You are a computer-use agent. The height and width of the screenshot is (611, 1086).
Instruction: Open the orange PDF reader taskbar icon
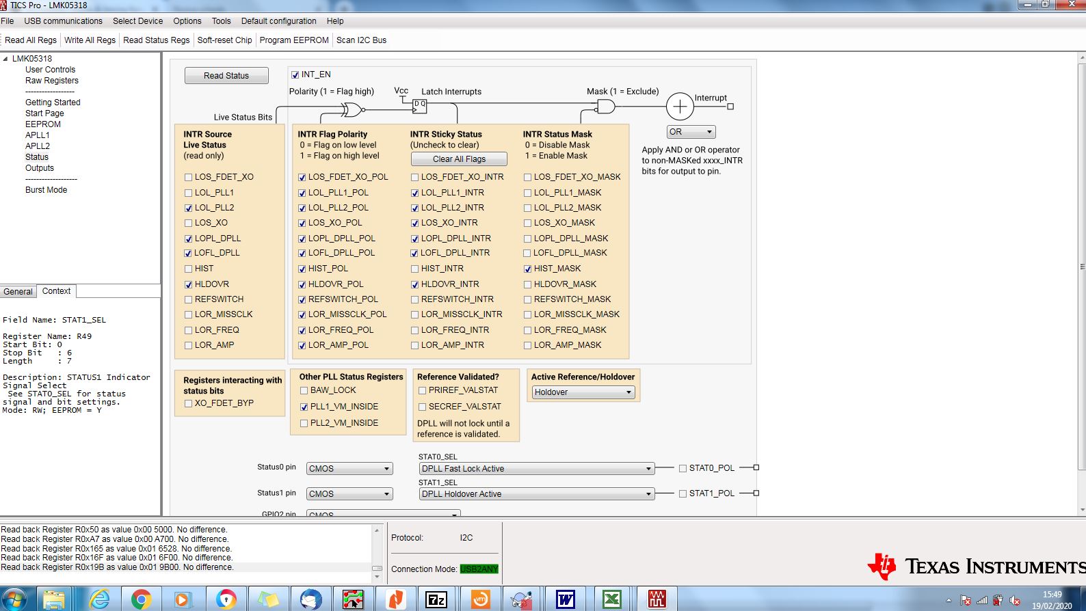coord(395,599)
